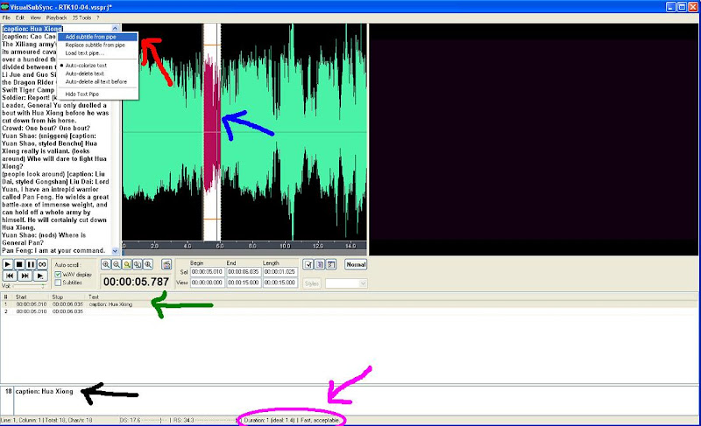Screen dimensions: 701x426
Task: Click the text pipe document icon
Action: [320, 264]
